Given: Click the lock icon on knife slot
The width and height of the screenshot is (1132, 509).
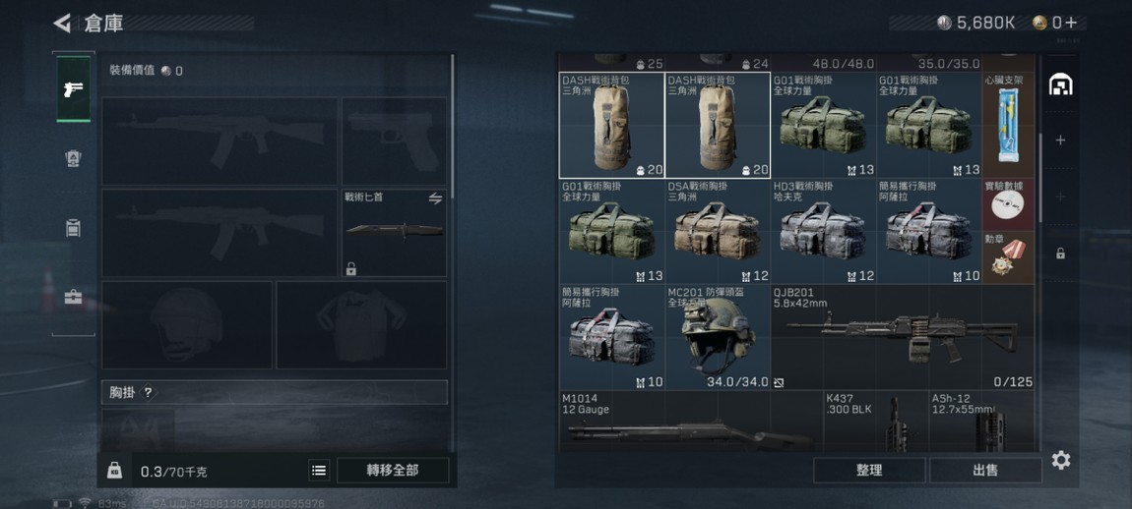Looking at the screenshot, I should pyautogui.click(x=350, y=269).
